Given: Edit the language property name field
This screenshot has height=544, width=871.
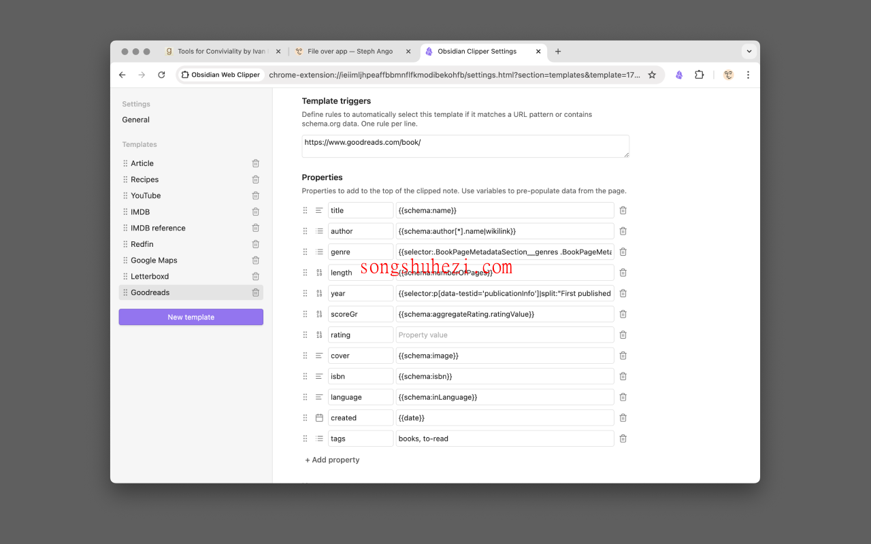Looking at the screenshot, I should point(361,397).
